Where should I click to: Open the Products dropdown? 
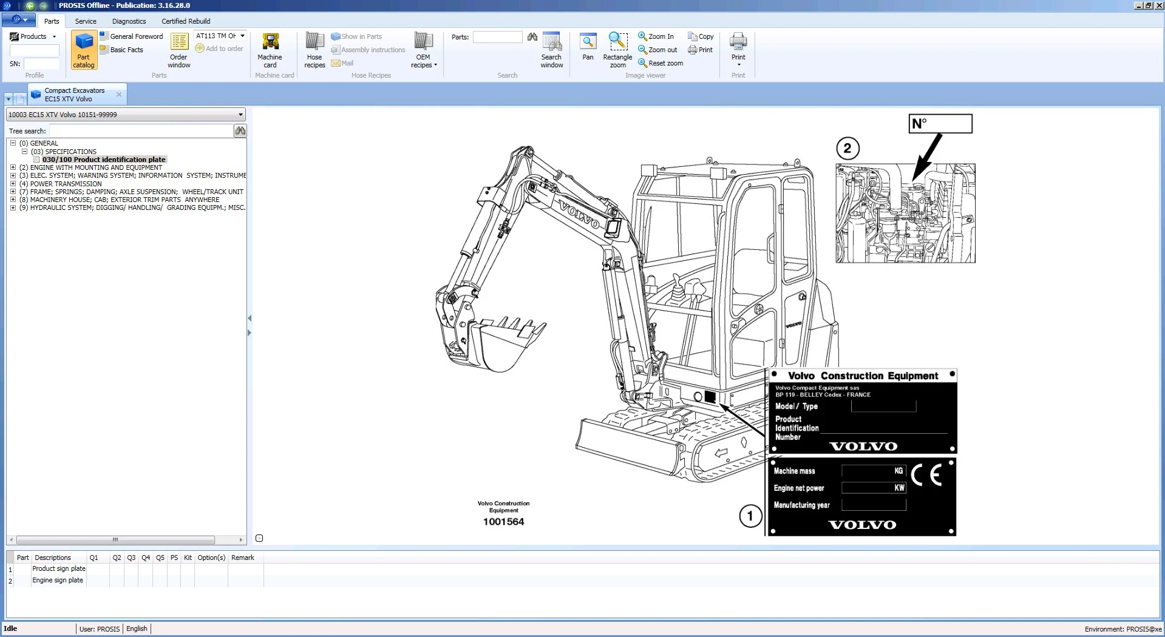[x=33, y=36]
